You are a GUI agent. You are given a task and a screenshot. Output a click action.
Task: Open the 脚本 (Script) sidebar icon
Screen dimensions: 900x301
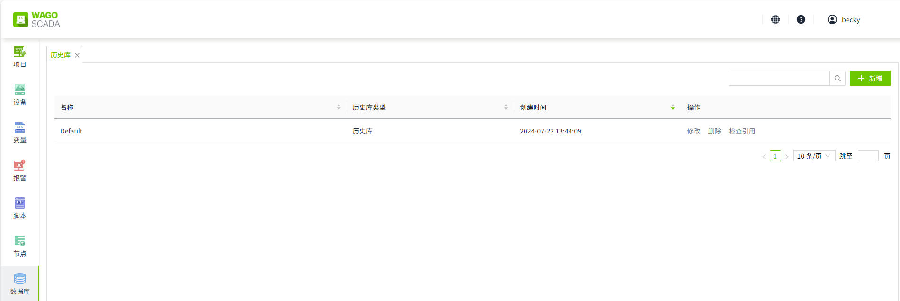tap(19, 208)
